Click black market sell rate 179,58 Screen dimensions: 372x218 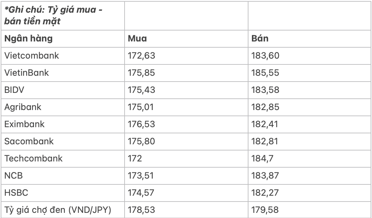point(266,210)
